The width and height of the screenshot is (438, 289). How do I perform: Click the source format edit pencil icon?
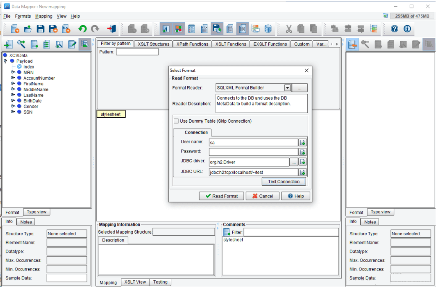[72, 44]
